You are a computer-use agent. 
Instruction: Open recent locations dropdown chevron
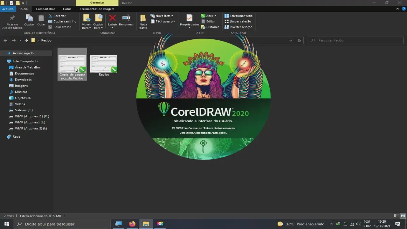pyautogui.click(x=20, y=40)
